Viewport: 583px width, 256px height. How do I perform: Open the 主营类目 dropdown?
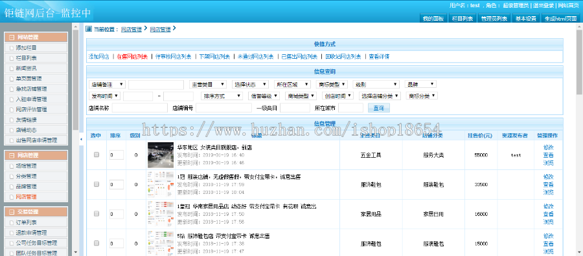(x=207, y=85)
